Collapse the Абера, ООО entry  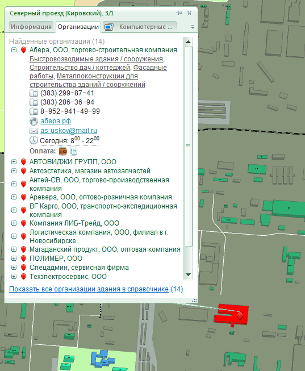[14, 50]
